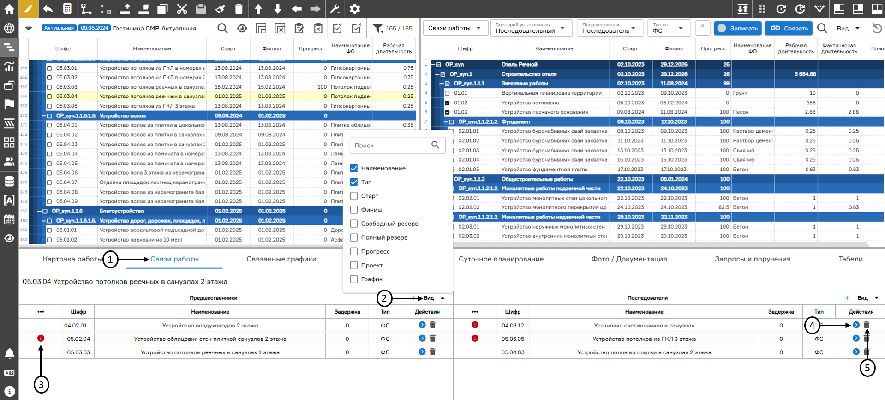885x400 pixels.
Task: Switch to Связанные графики tab
Action: 281,259
